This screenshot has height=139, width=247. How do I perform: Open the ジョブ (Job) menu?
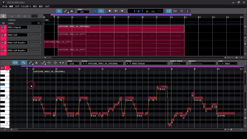[17, 6]
